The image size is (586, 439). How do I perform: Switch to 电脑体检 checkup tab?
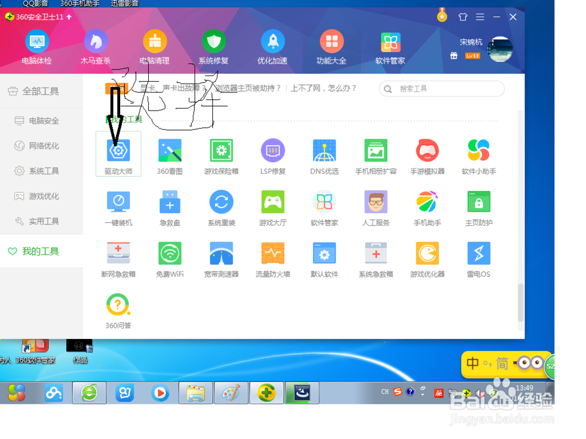[x=36, y=47]
